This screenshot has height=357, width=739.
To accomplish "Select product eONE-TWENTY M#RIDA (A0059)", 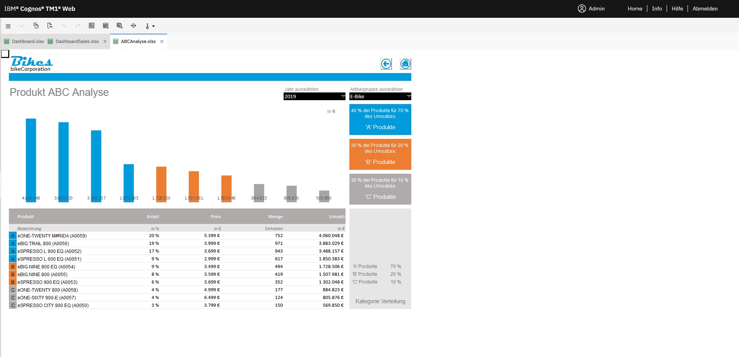I will (x=52, y=236).
